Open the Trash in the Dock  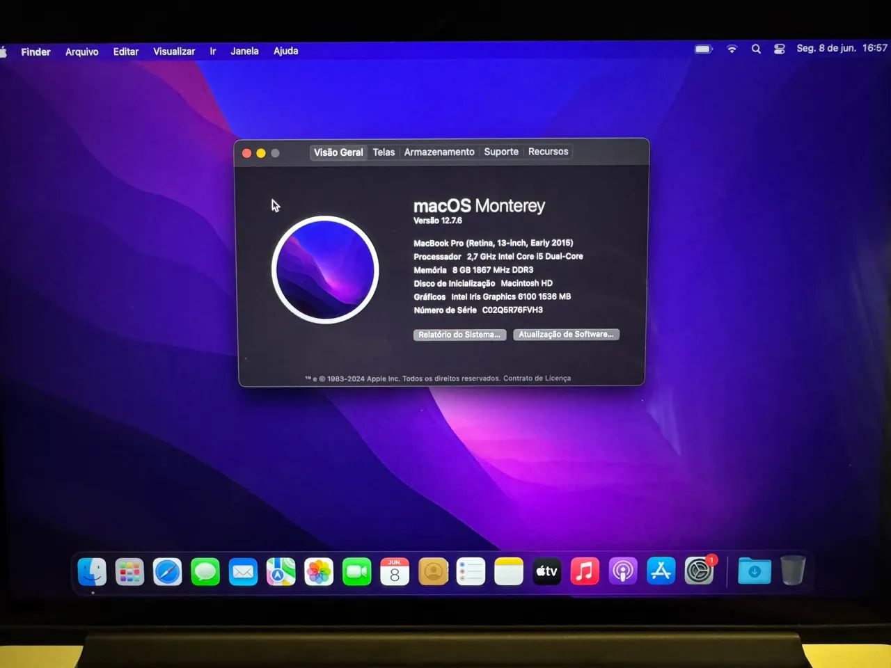click(x=793, y=571)
